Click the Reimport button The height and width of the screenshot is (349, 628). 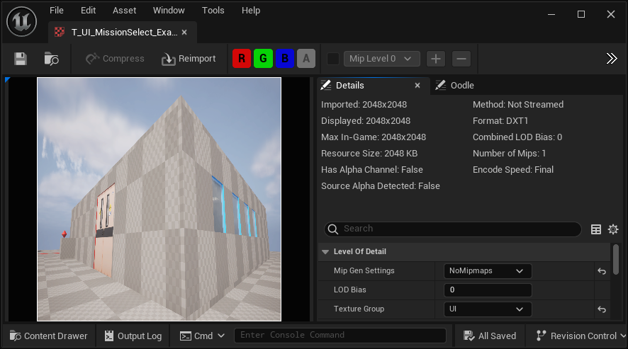[189, 59]
